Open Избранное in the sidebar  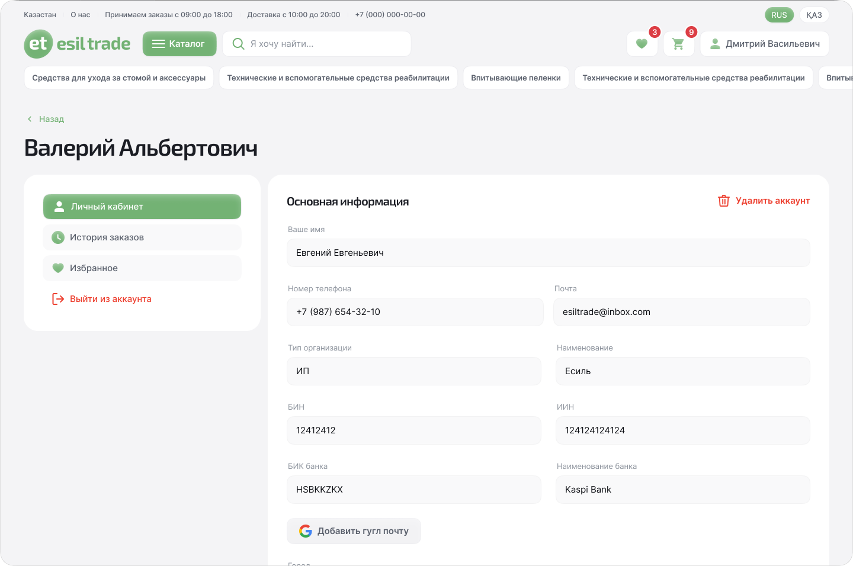pyautogui.click(x=142, y=268)
